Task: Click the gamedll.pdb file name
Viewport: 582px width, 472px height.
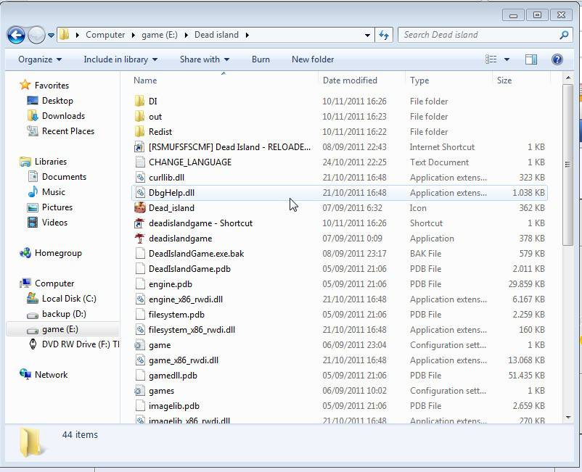Action: (x=173, y=376)
